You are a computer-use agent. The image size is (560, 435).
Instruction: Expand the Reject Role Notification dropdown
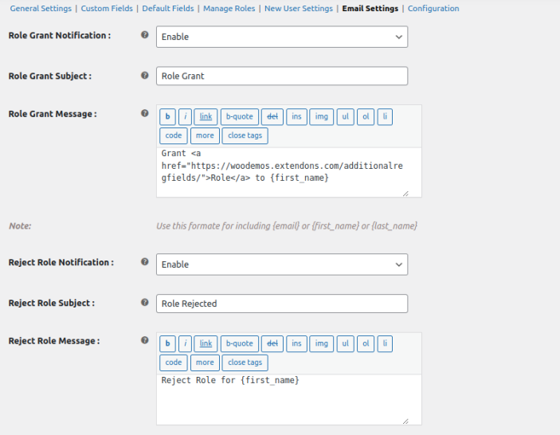click(282, 265)
